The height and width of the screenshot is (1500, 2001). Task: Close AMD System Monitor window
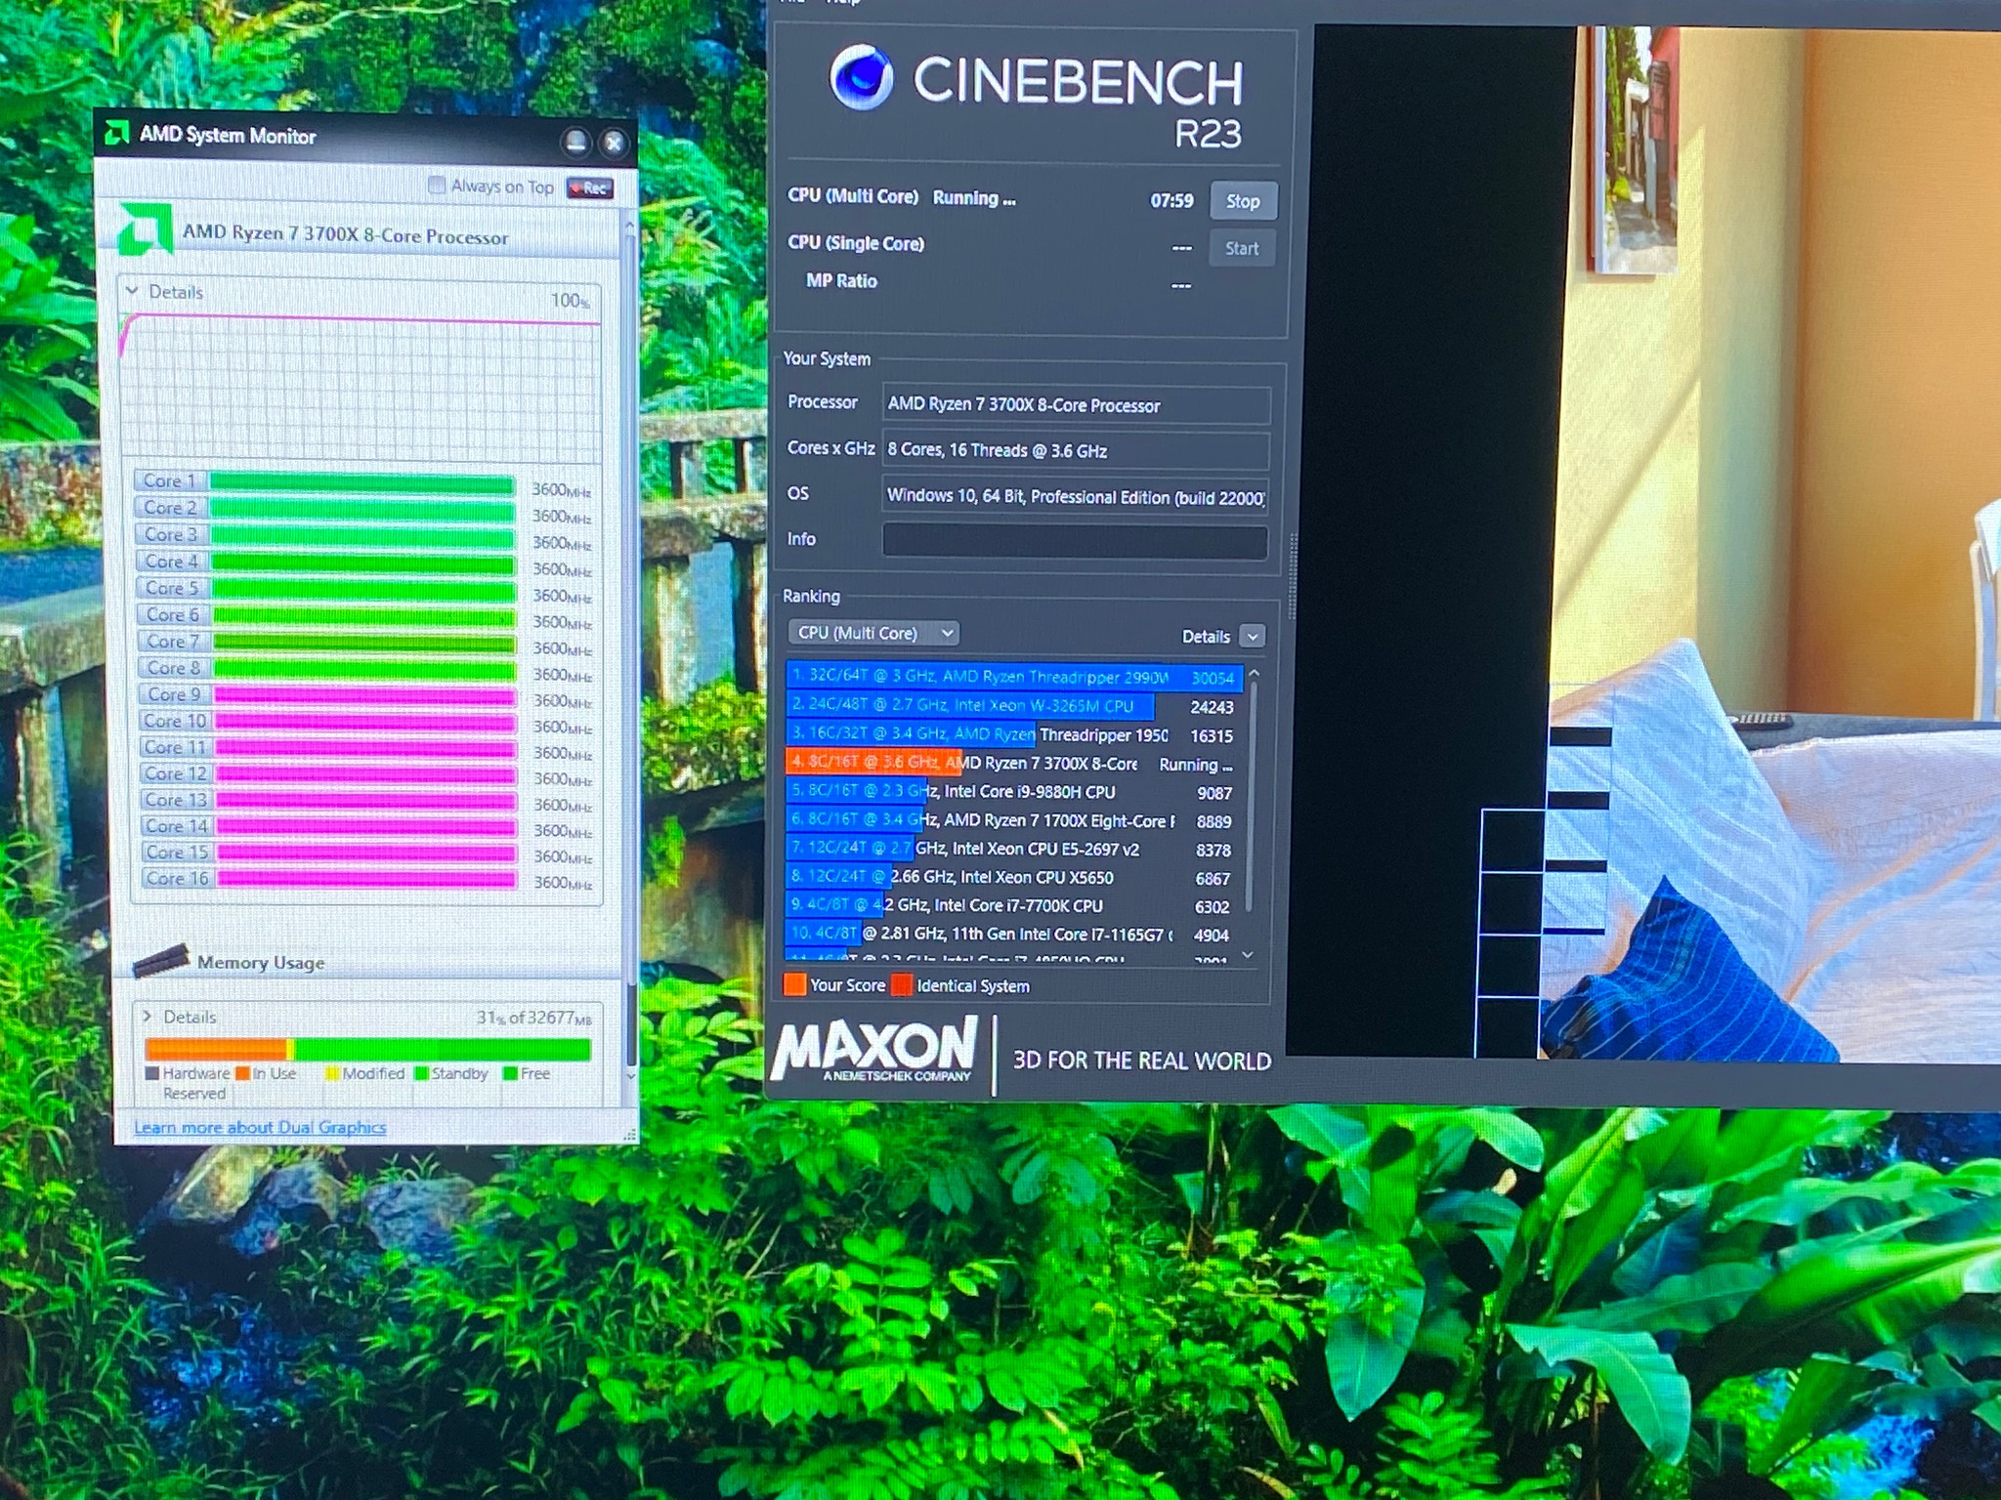(x=614, y=144)
